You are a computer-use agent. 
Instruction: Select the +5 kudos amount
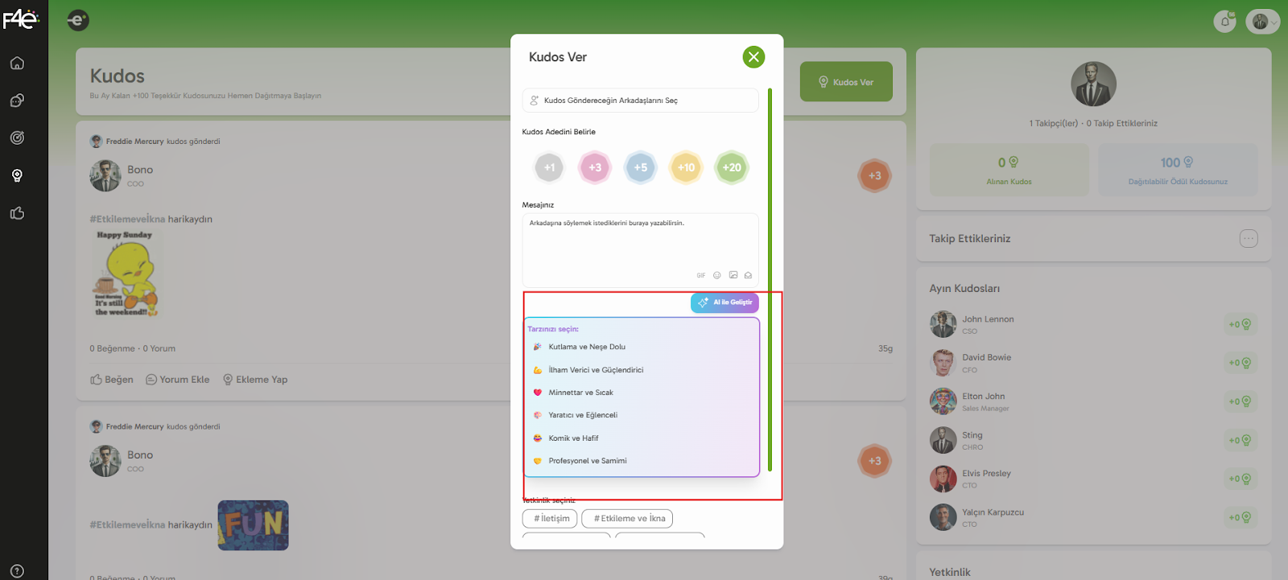tap(640, 167)
